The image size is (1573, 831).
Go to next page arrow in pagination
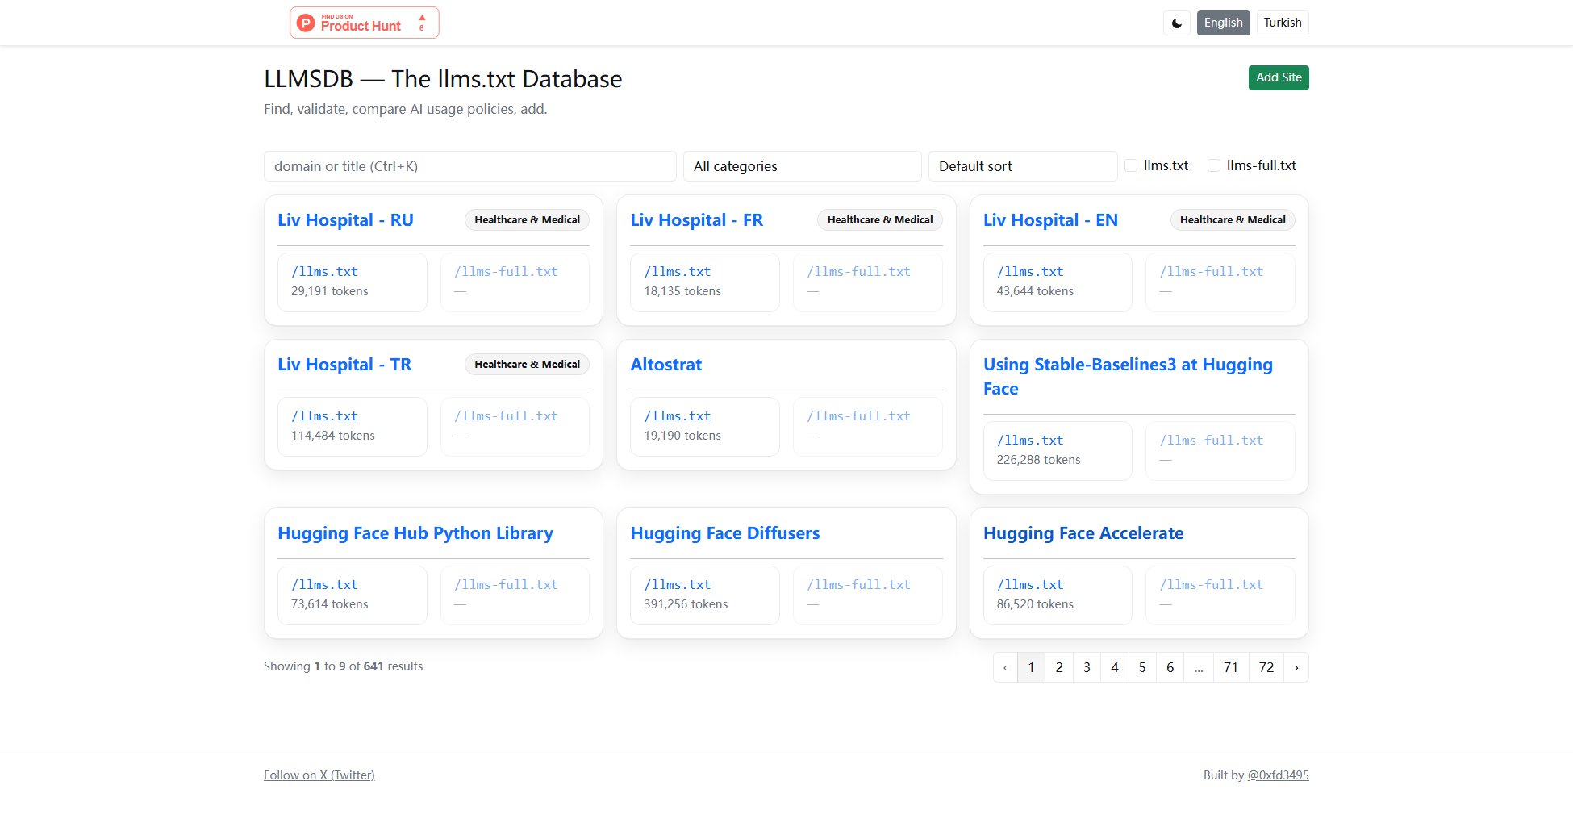(x=1296, y=667)
